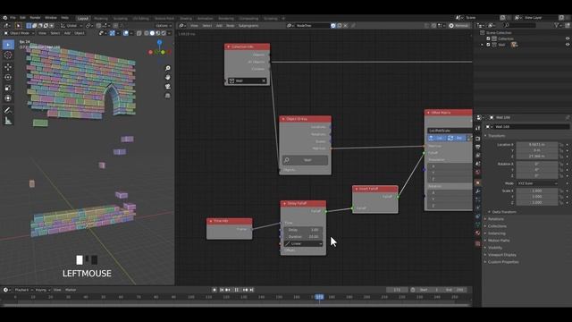Open the Modifiers wrench properties tab
Viewport: 572px width, 322px height.
coord(477,191)
